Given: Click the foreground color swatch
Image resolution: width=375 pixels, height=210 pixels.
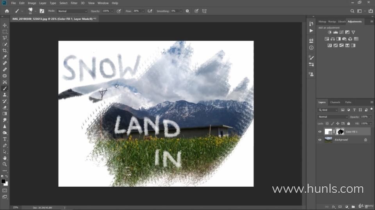Looking at the screenshot, I should [3, 182].
